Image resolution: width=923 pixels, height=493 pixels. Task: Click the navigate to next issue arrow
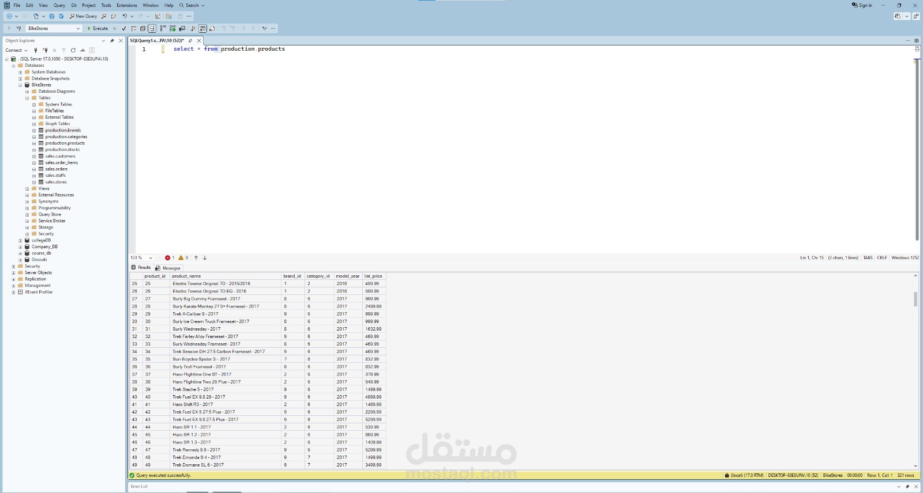pos(205,258)
